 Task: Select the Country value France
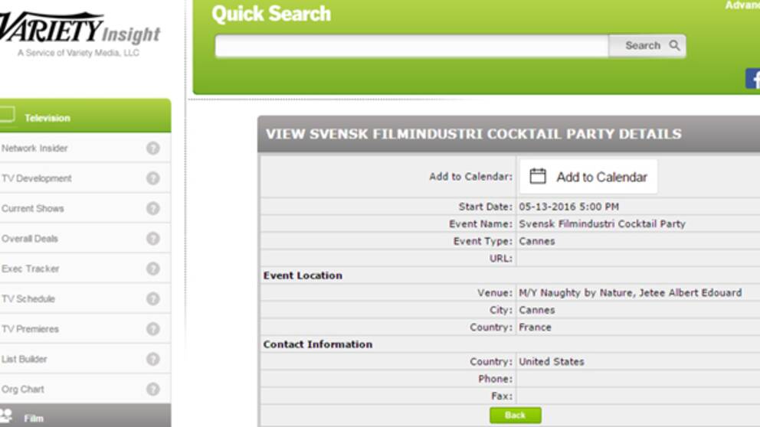[x=535, y=328]
